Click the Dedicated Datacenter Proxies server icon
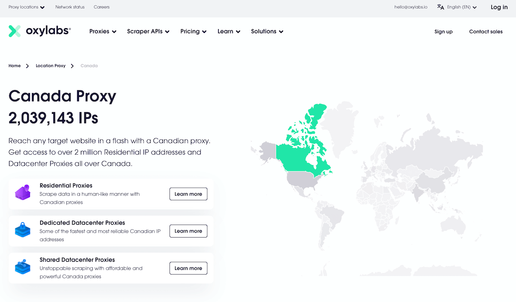Screen dimensions: 516x302 (22, 230)
